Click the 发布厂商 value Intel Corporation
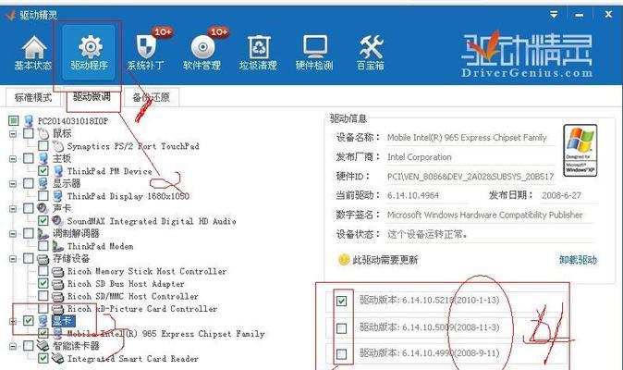 click(419, 157)
